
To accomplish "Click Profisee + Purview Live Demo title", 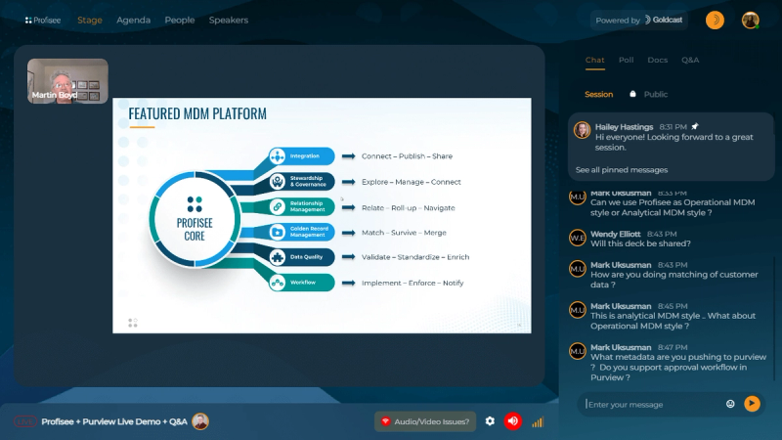I will 114,422.
